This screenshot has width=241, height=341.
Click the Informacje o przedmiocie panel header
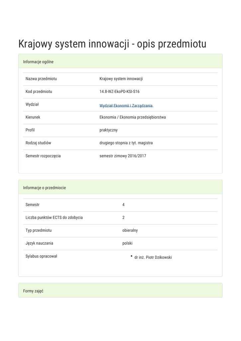45,188
